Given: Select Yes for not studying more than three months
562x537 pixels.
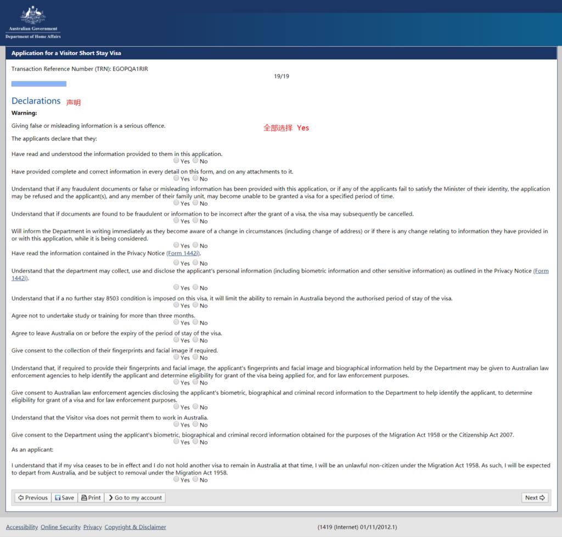Looking at the screenshot, I should point(176,322).
